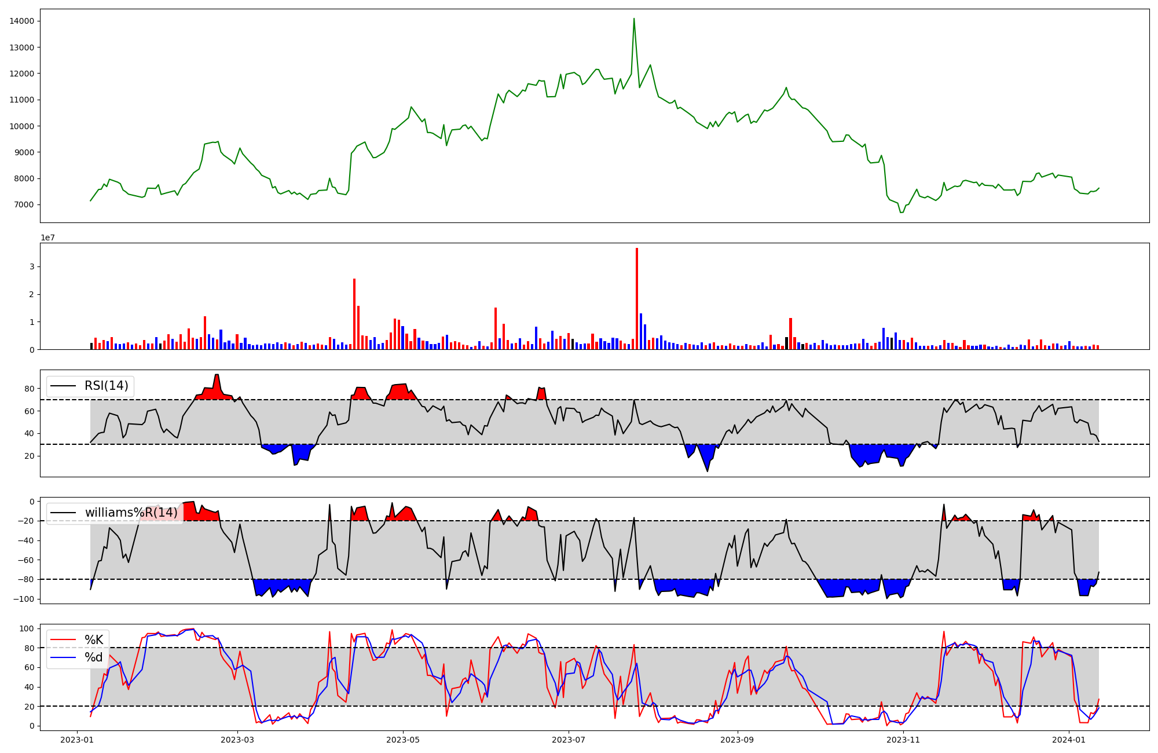Click the 2023-07 x-axis date label
1158x753 pixels.
(568, 740)
